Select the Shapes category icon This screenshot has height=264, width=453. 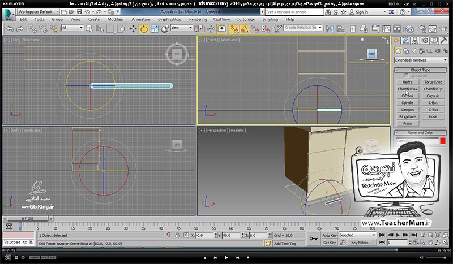coord(406,51)
